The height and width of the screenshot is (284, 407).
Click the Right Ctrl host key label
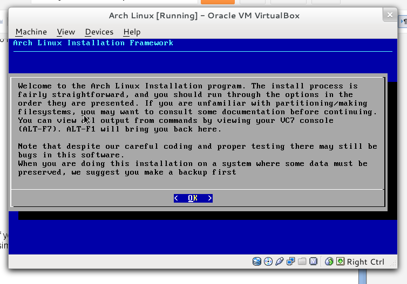(365, 262)
